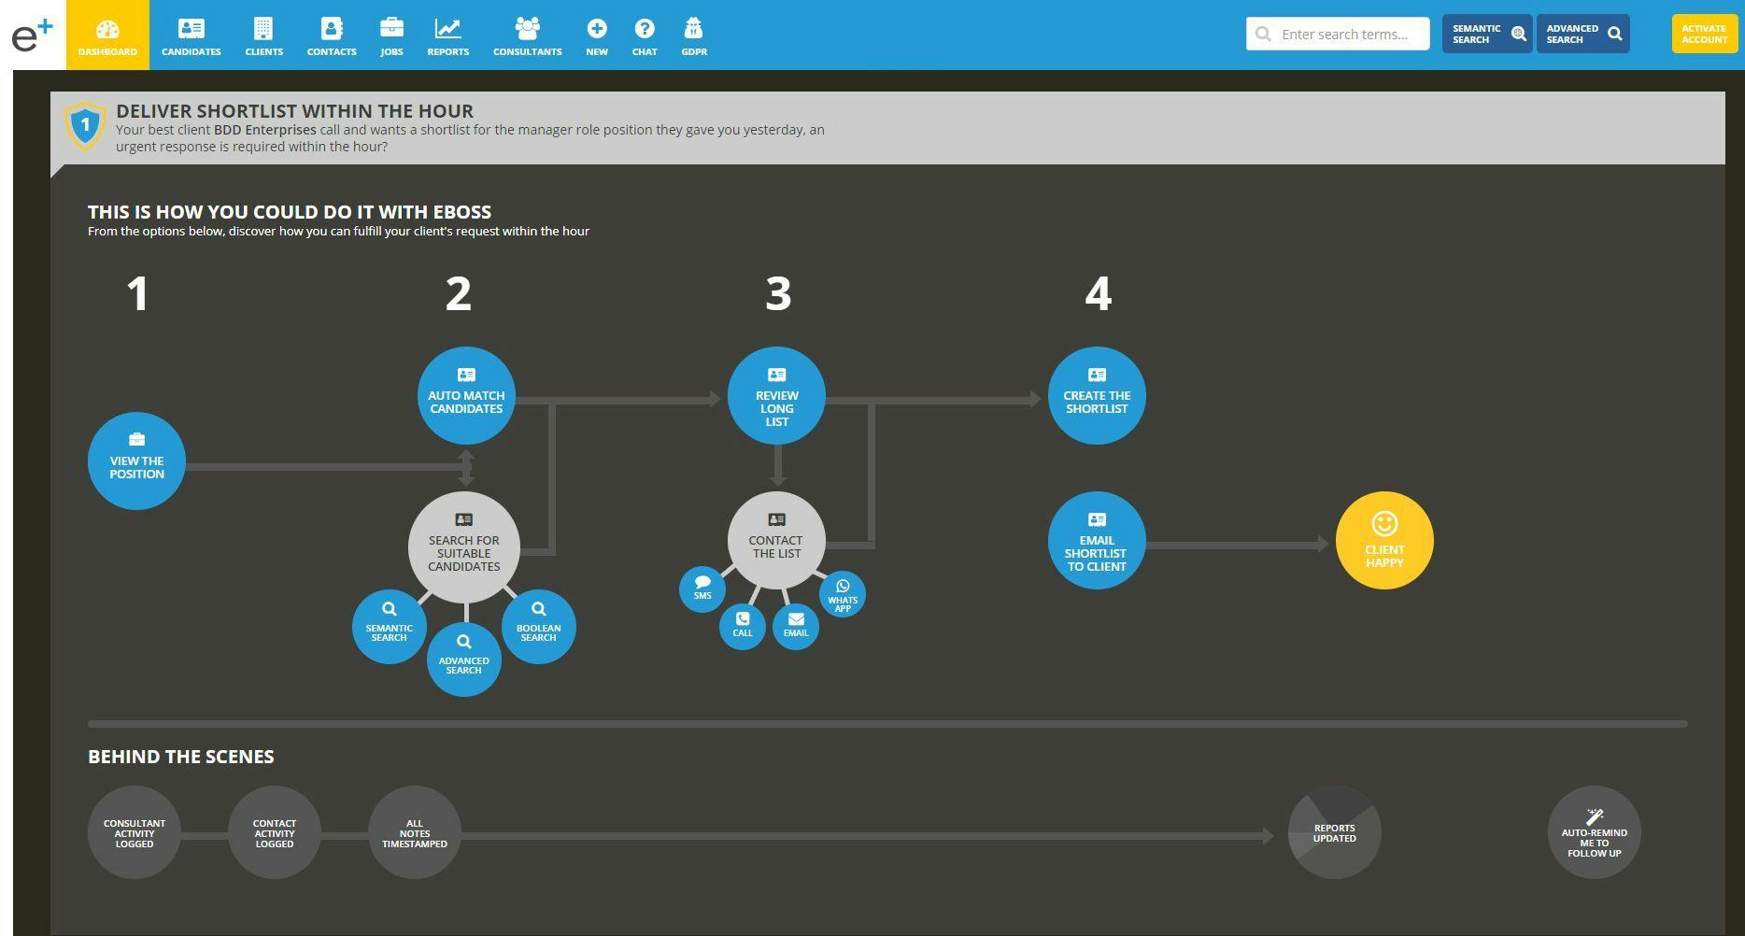
Task: Open the Semantic Search tool
Action: 1486,34
